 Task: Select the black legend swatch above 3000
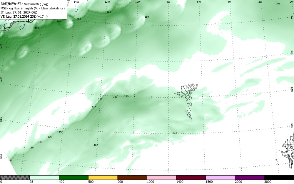click(x=279, y=178)
